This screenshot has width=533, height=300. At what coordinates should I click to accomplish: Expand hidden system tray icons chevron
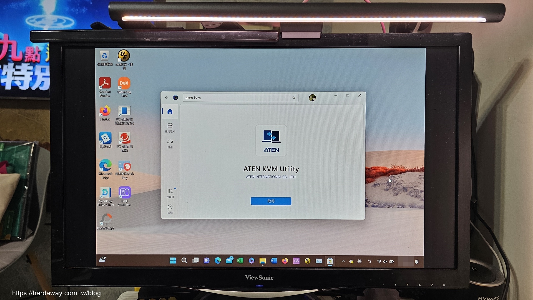(x=343, y=261)
